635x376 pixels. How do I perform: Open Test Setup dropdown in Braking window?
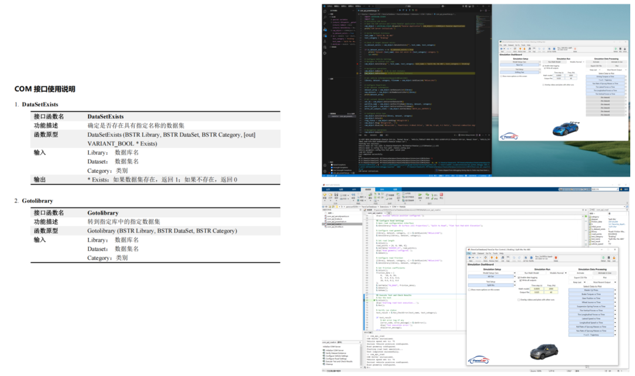click(514, 281)
